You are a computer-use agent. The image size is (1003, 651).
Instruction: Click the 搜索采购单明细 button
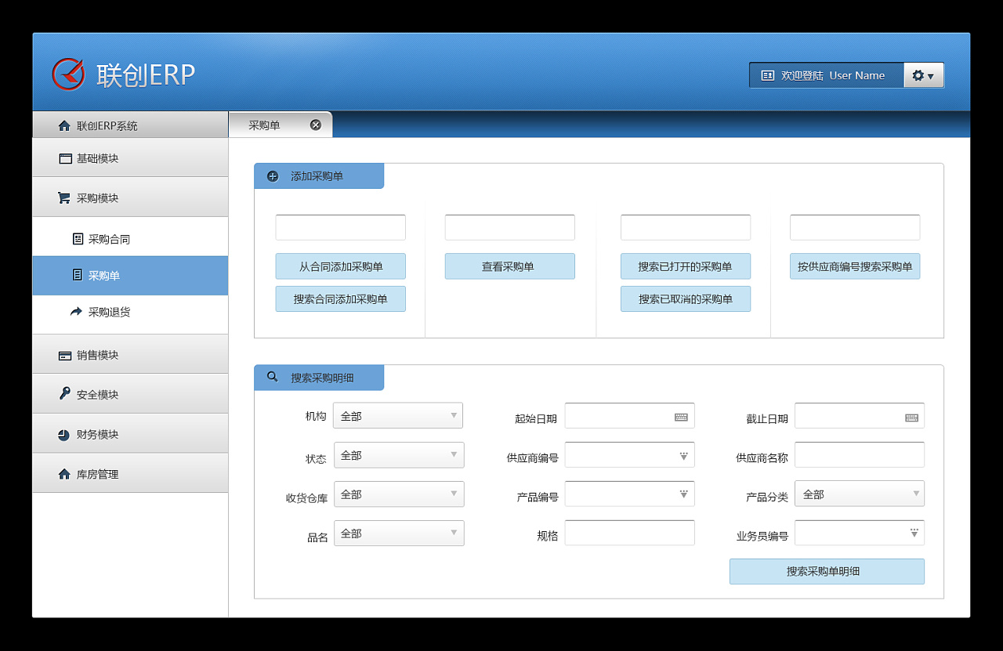[827, 572]
